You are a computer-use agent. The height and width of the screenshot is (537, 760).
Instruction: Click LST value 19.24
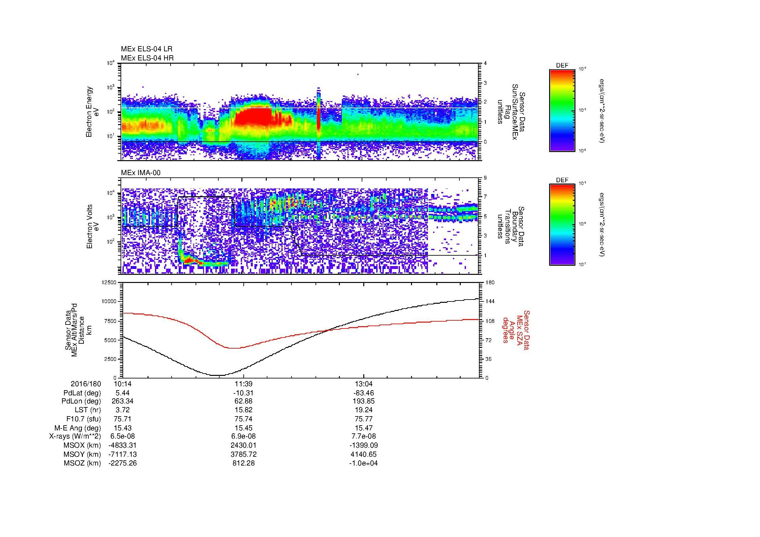[364, 410]
